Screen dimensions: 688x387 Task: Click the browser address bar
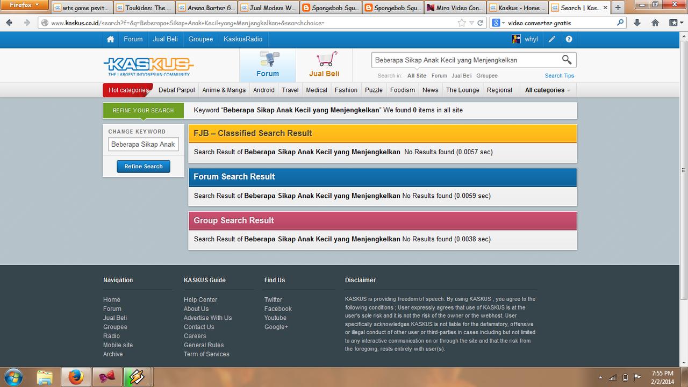(247, 23)
